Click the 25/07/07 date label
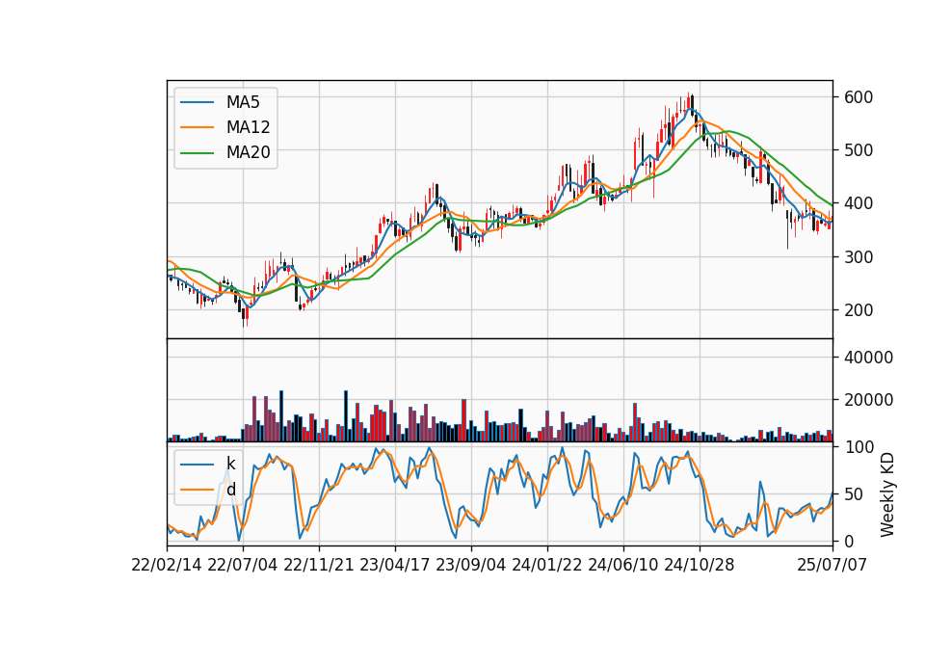Viewport: 925px width, 665px height. point(832,565)
